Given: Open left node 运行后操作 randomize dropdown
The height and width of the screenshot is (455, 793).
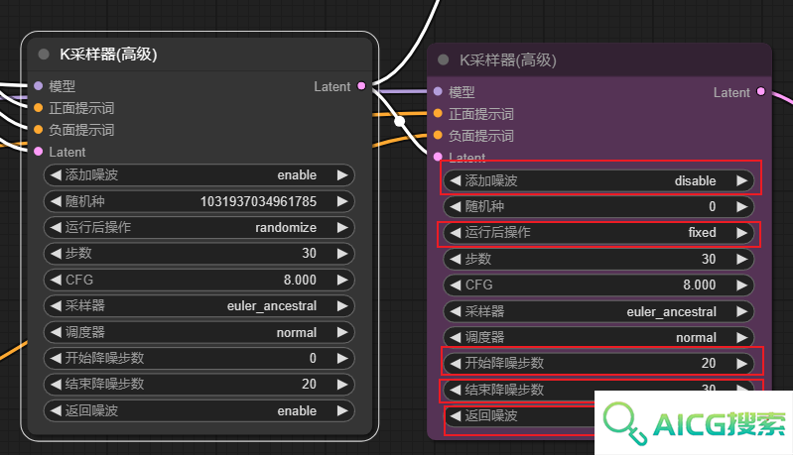Looking at the screenshot, I should (x=199, y=227).
